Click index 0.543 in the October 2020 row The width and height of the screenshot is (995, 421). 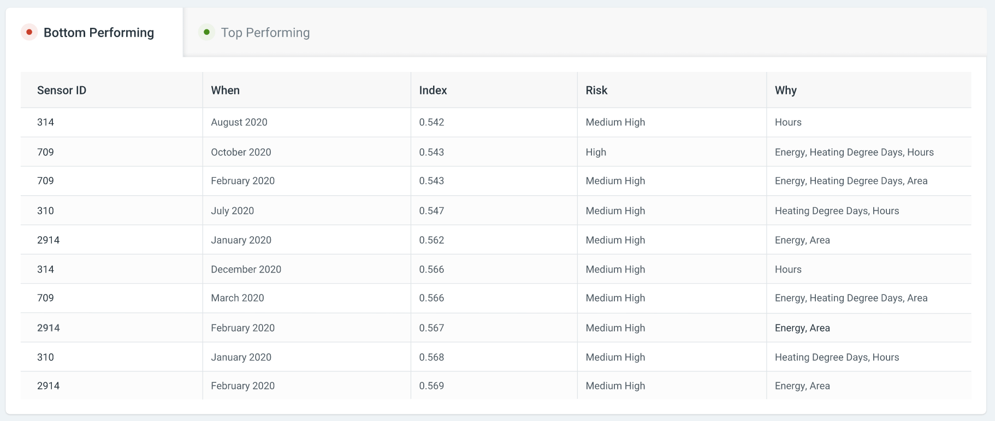pyautogui.click(x=431, y=152)
